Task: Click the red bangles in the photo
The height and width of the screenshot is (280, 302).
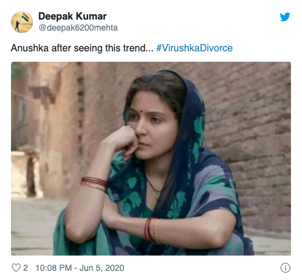Action: (x=94, y=183)
